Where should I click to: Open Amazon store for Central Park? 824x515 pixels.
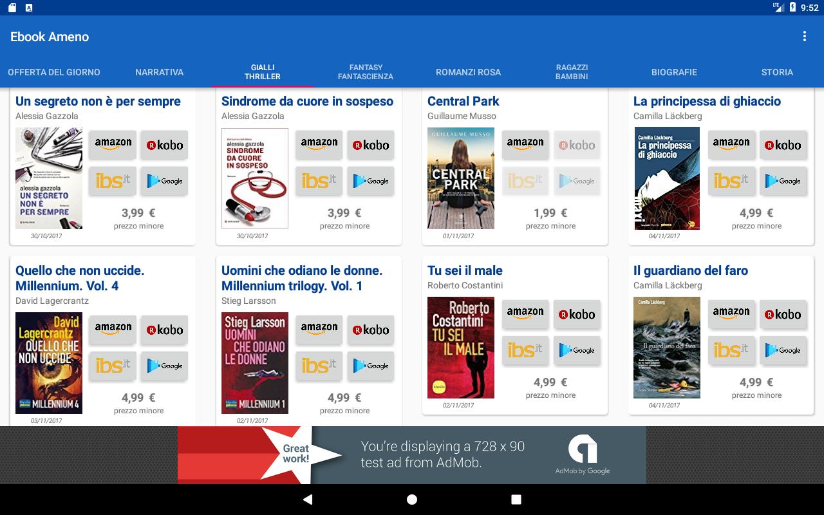525,145
